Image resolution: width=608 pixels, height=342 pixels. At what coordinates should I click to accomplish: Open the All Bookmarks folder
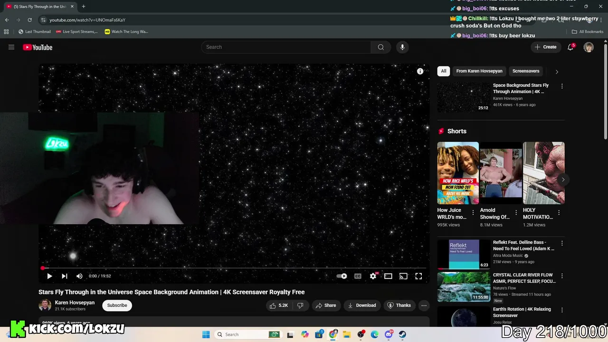click(x=588, y=32)
